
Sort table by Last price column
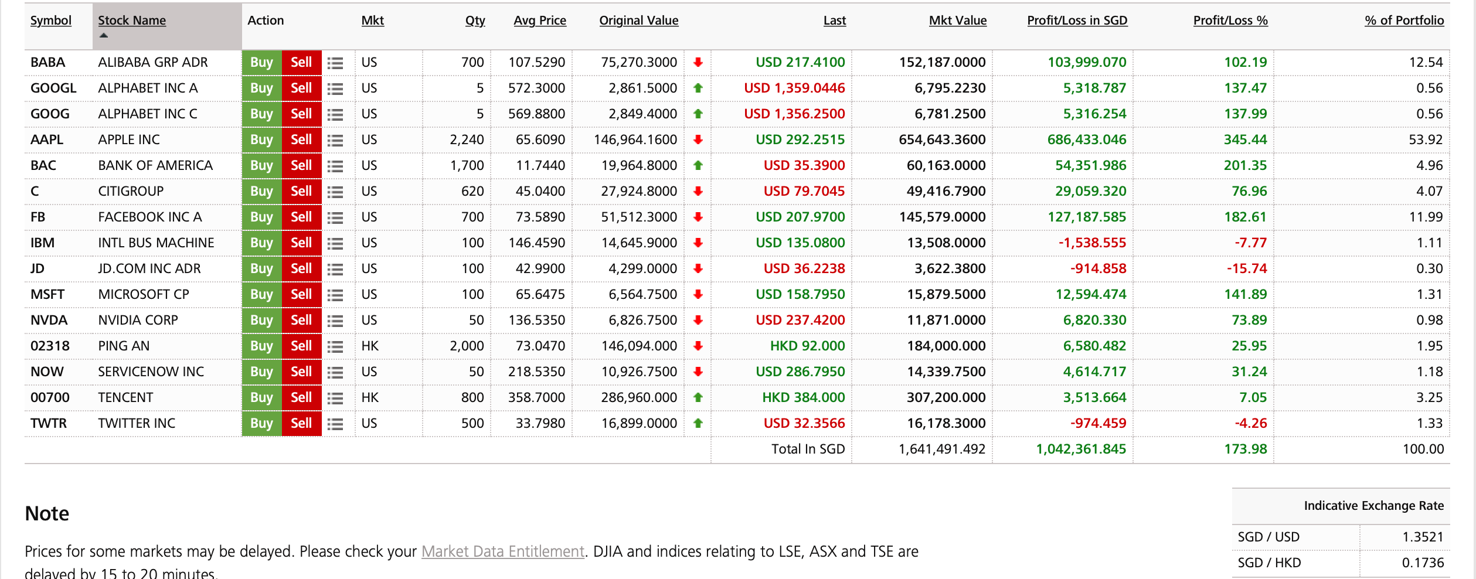pyautogui.click(x=834, y=21)
